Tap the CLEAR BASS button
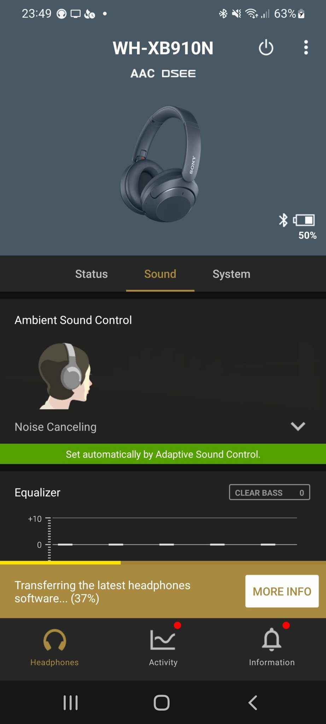This screenshot has width=326, height=724. click(x=269, y=492)
